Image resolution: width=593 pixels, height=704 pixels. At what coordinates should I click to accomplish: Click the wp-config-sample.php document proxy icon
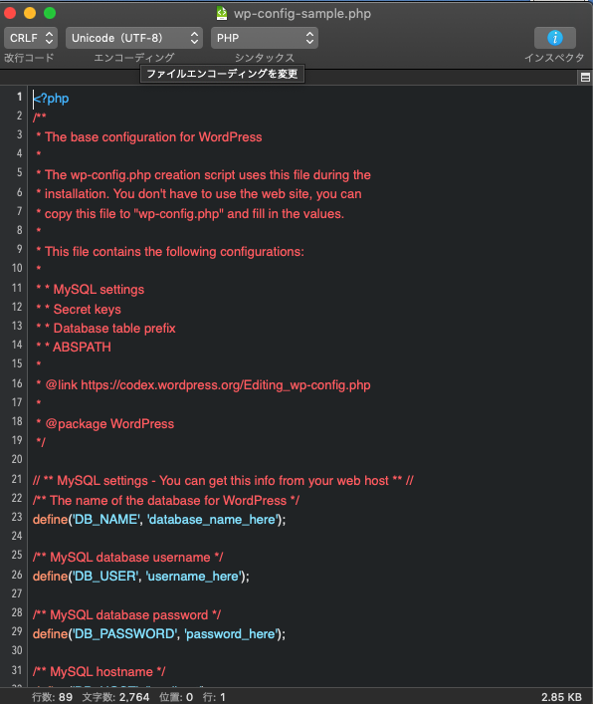pyautogui.click(x=222, y=13)
